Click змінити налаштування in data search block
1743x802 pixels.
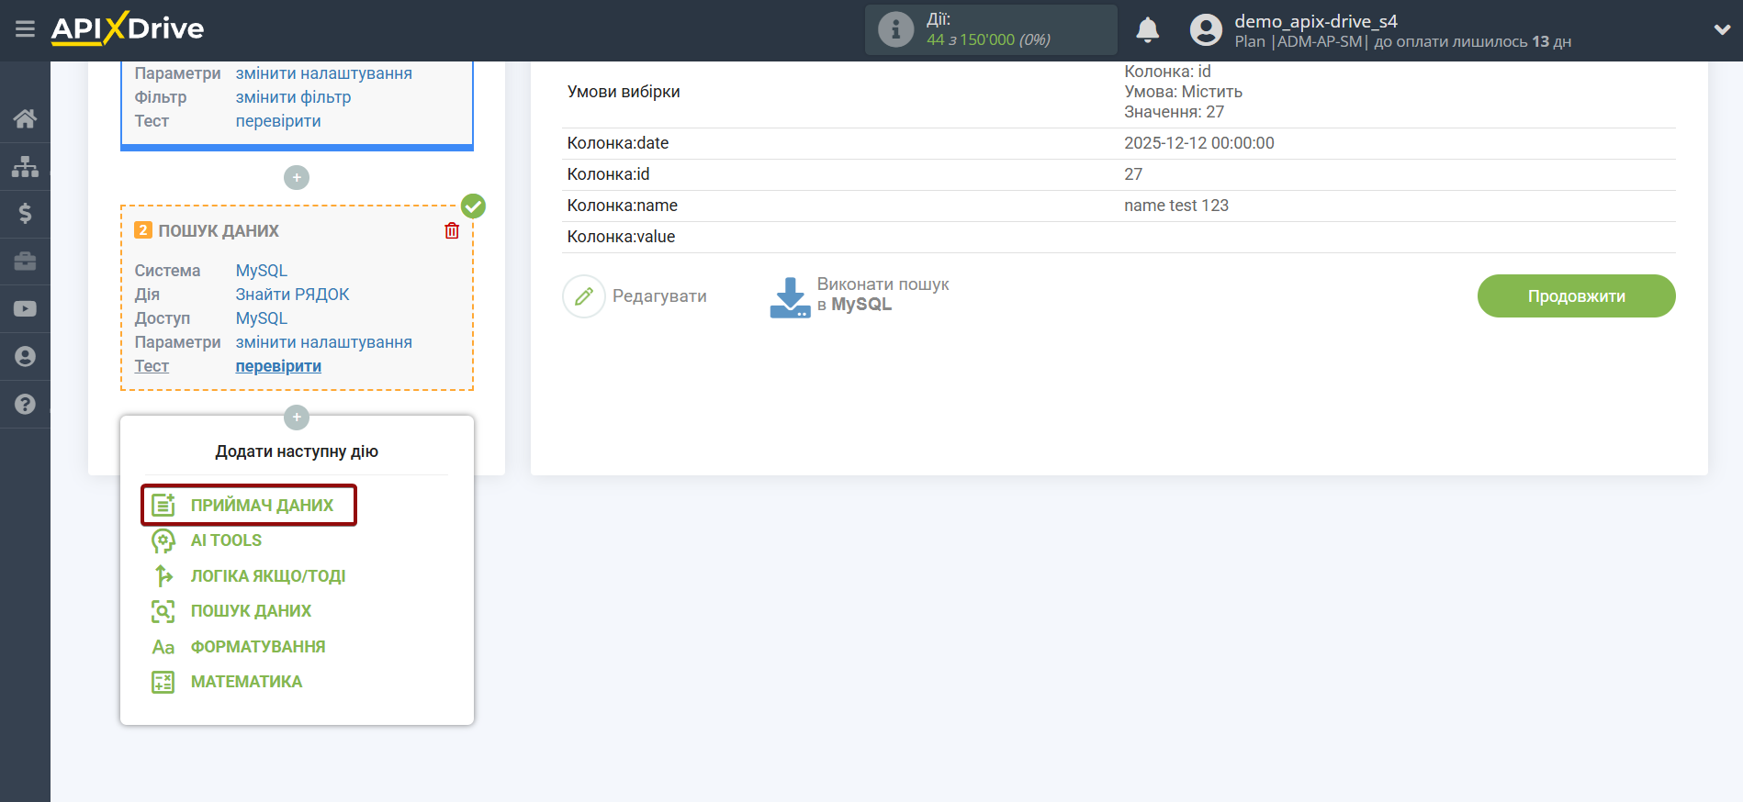[x=323, y=342]
